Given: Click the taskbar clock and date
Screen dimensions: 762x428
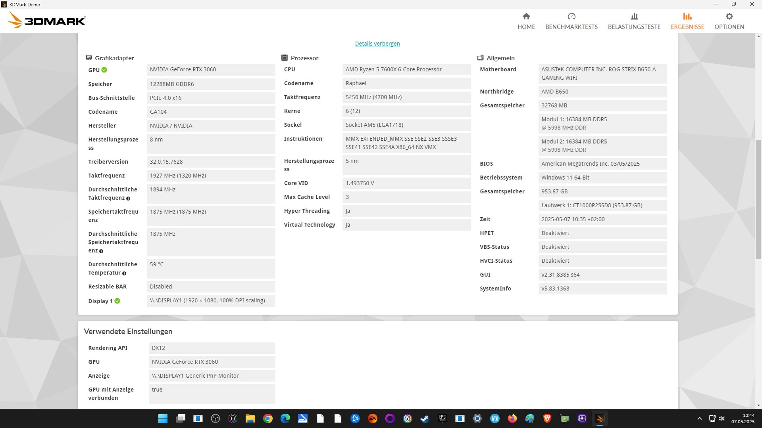Looking at the screenshot, I should (x=743, y=418).
